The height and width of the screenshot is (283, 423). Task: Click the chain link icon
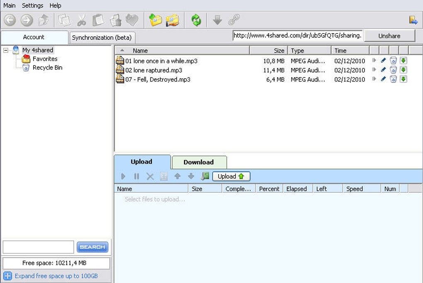234,20
